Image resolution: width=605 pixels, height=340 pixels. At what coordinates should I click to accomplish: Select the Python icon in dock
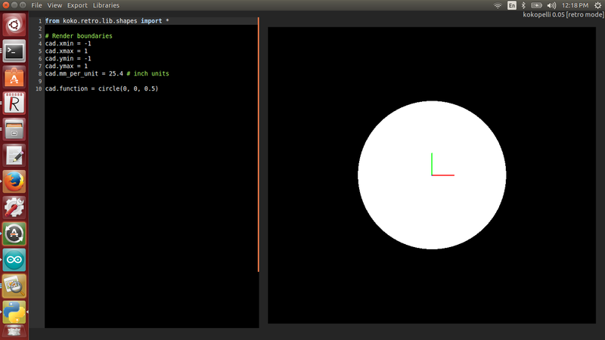pos(14,312)
